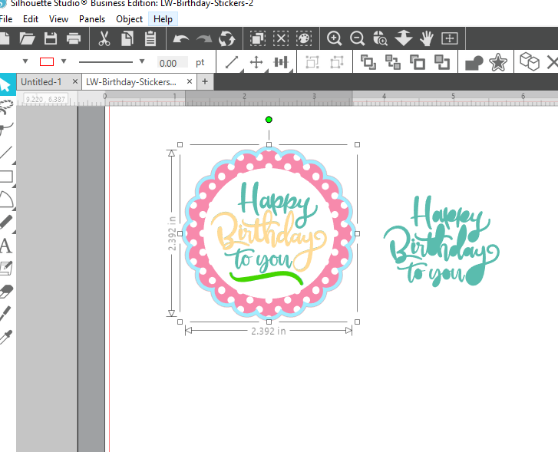This screenshot has height=452, width=558.
Task: Pick the Eyedropper tool
Action: [x=6, y=337]
